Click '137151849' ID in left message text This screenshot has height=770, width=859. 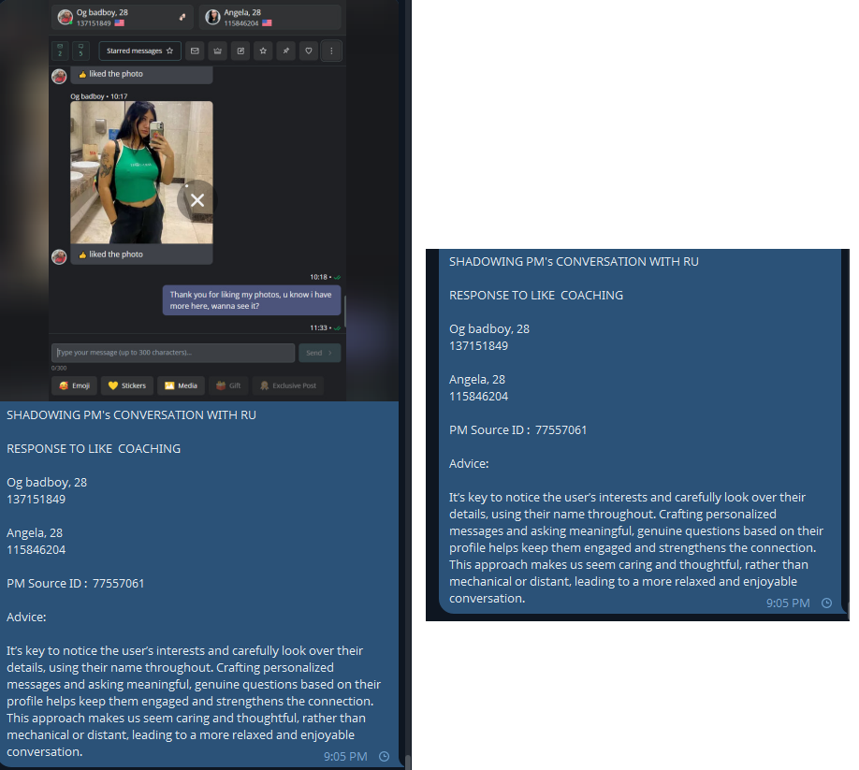click(x=36, y=500)
